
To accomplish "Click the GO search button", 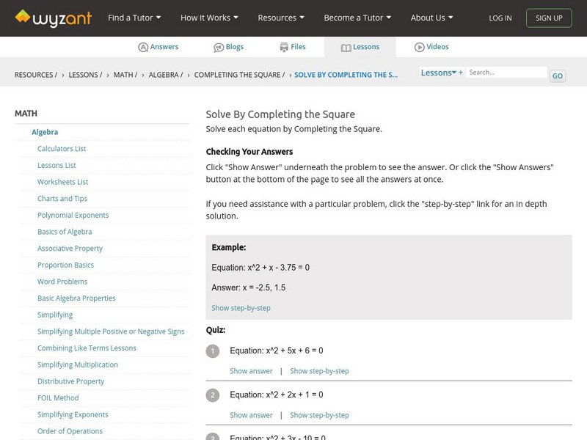I will (x=558, y=76).
